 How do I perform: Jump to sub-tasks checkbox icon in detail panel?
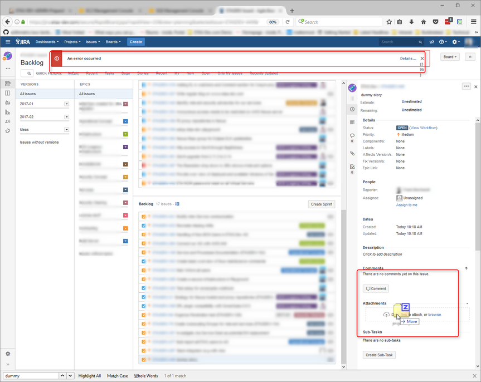point(352,167)
